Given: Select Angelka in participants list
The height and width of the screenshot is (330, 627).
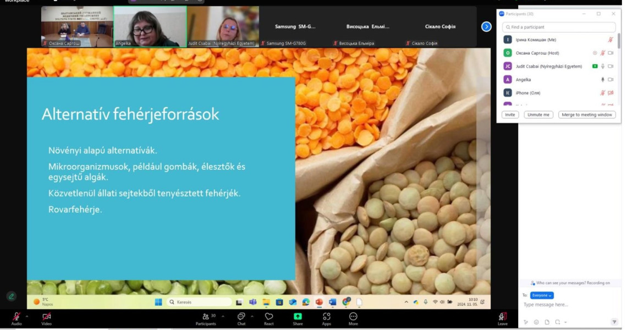Looking at the screenshot, I should [x=558, y=80].
